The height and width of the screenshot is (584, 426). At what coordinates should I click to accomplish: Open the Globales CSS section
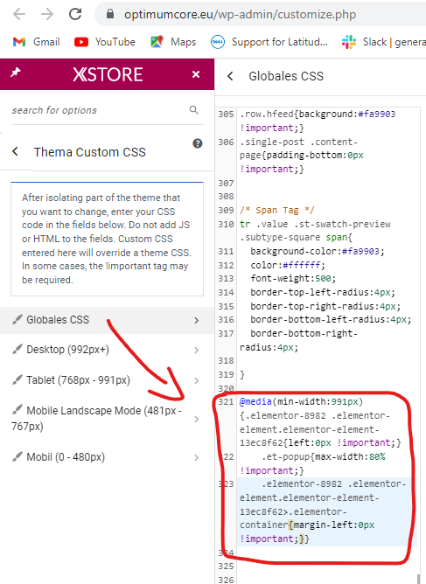coord(107,320)
